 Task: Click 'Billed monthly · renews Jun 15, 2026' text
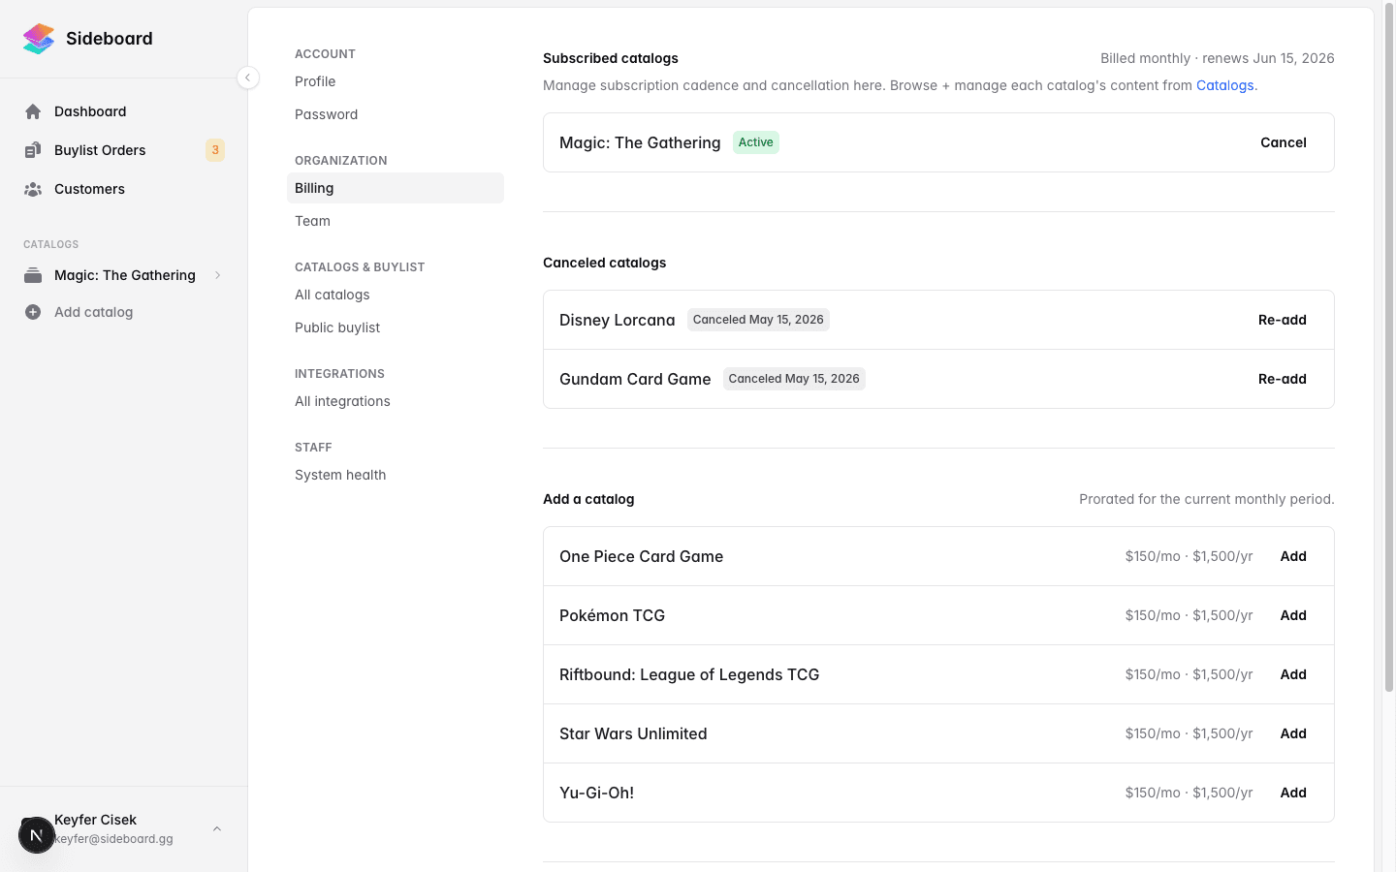tap(1218, 58)
